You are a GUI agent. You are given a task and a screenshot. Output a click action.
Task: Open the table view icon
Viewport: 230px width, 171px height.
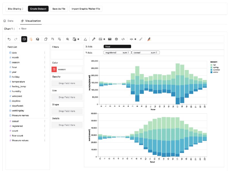point(110,39)
